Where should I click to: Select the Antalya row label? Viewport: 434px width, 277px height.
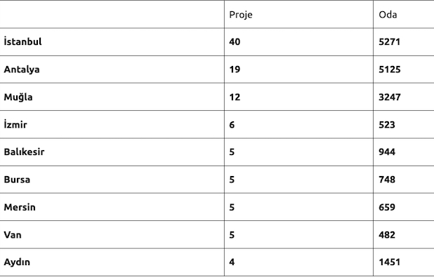pyautogui.click(x=22, y=69)
